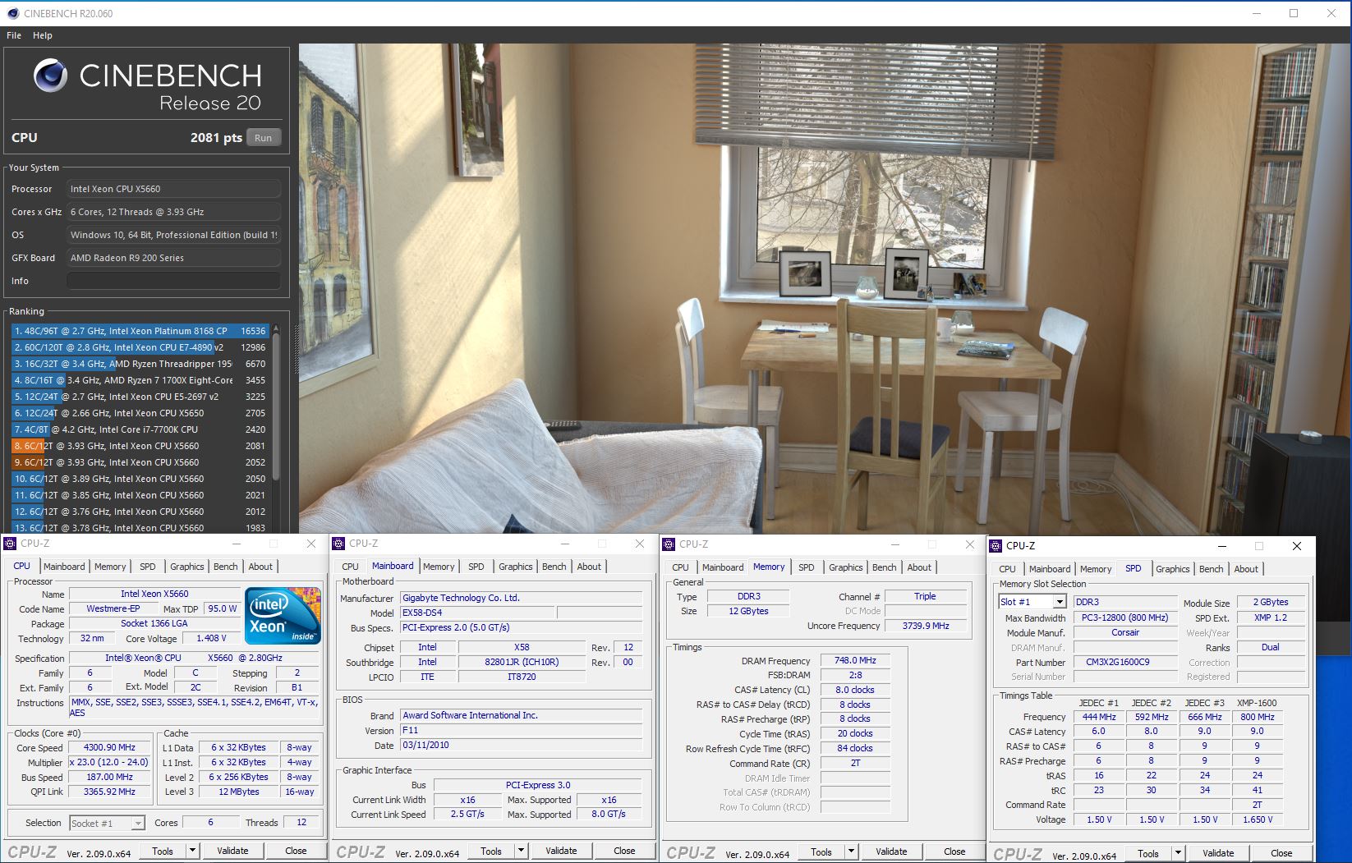1352x863 pixels.
Task: Run the Cinebench CPU benchmark
Action: 263,138
